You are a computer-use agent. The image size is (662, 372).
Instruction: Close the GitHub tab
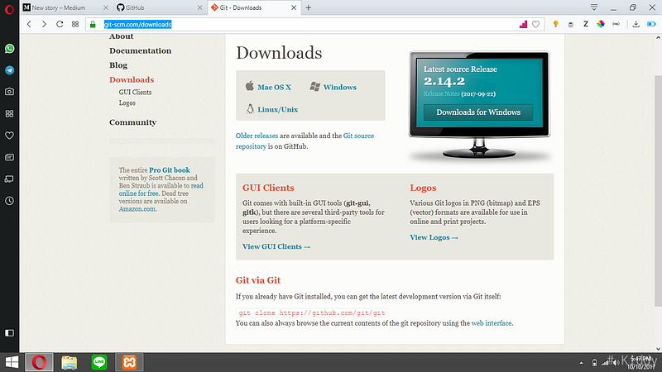[200, 7]
